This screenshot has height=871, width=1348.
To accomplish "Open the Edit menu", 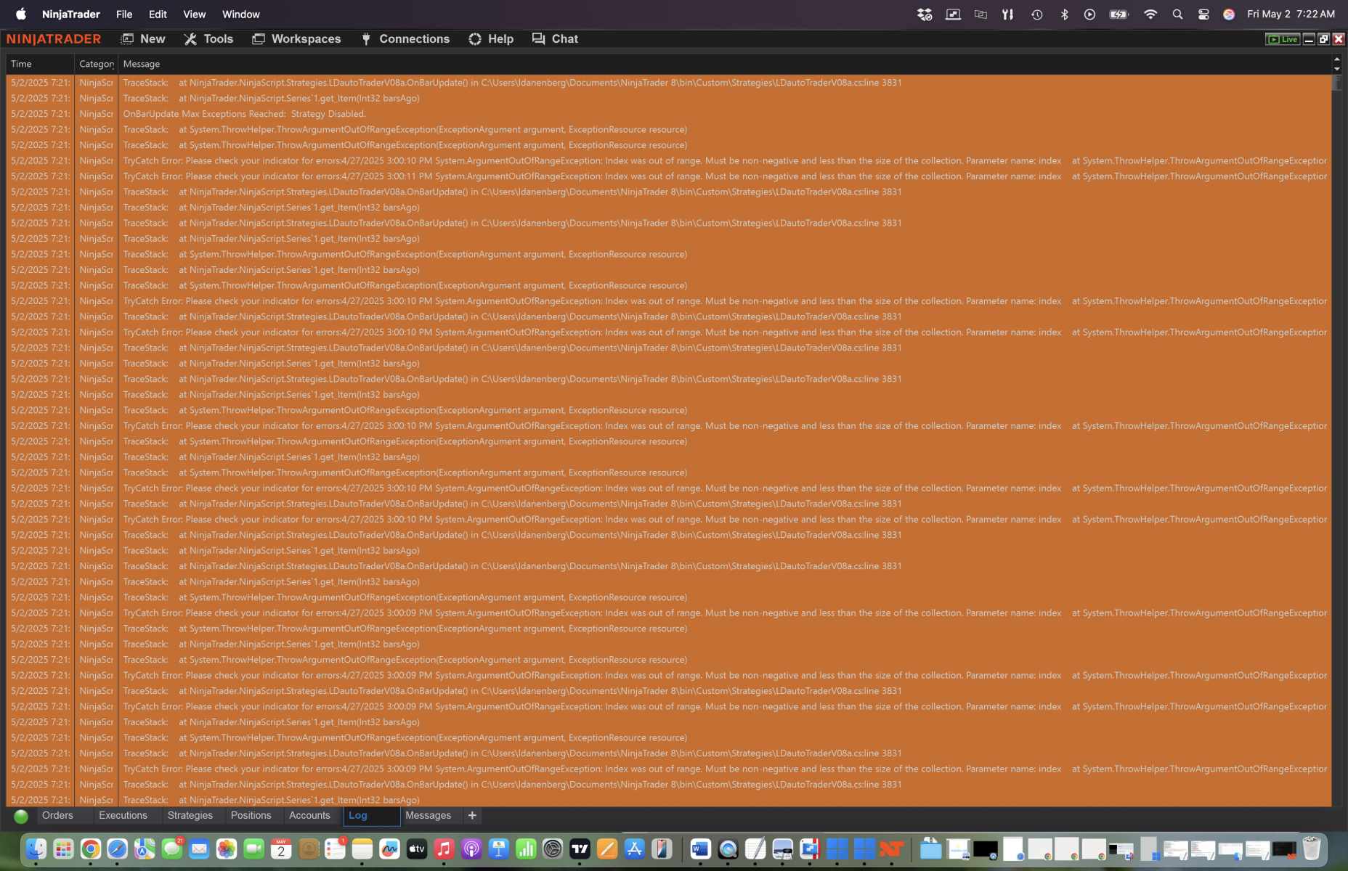I will [158, 14].
